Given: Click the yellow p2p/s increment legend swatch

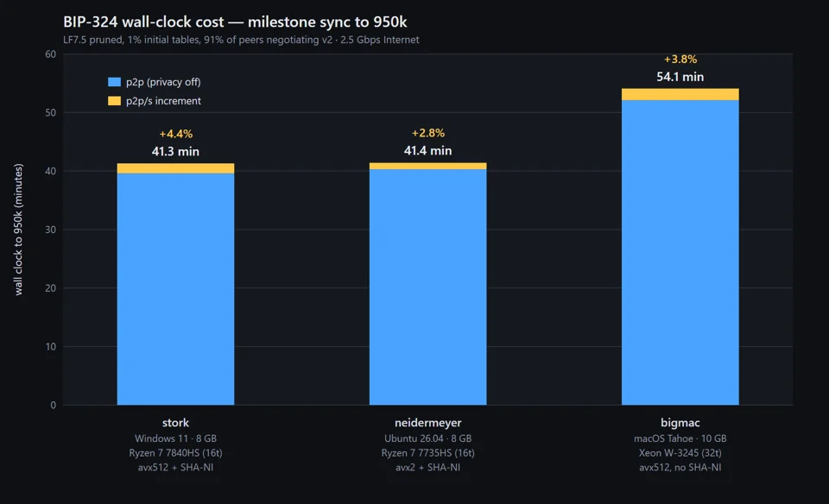Looking at the screenshot, I should point(114,101).
